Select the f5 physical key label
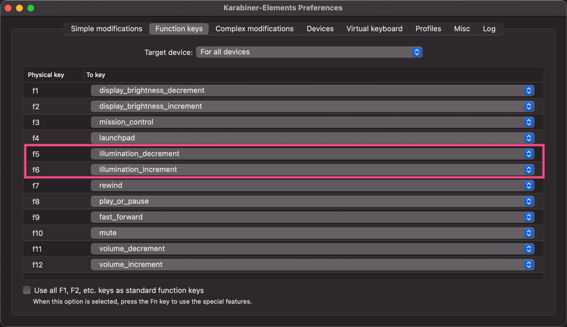Viewport: 567px width, 327px height. point(35,154)
